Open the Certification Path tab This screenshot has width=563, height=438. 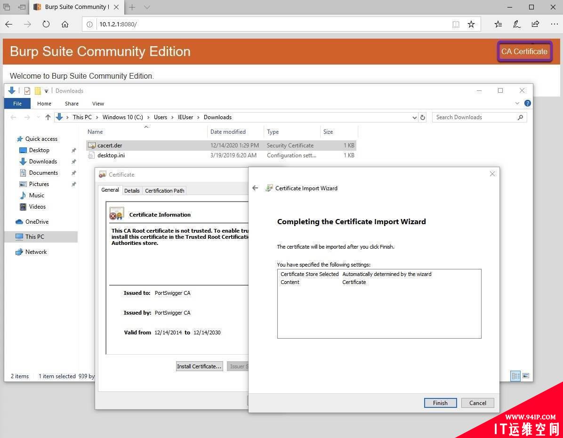click(x=164, y=191)
